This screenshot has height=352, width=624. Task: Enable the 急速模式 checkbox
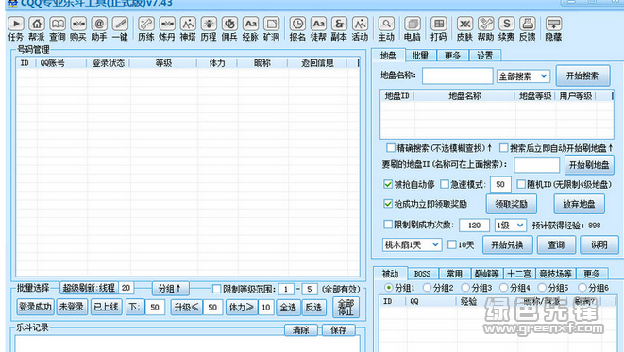(445, 184)
